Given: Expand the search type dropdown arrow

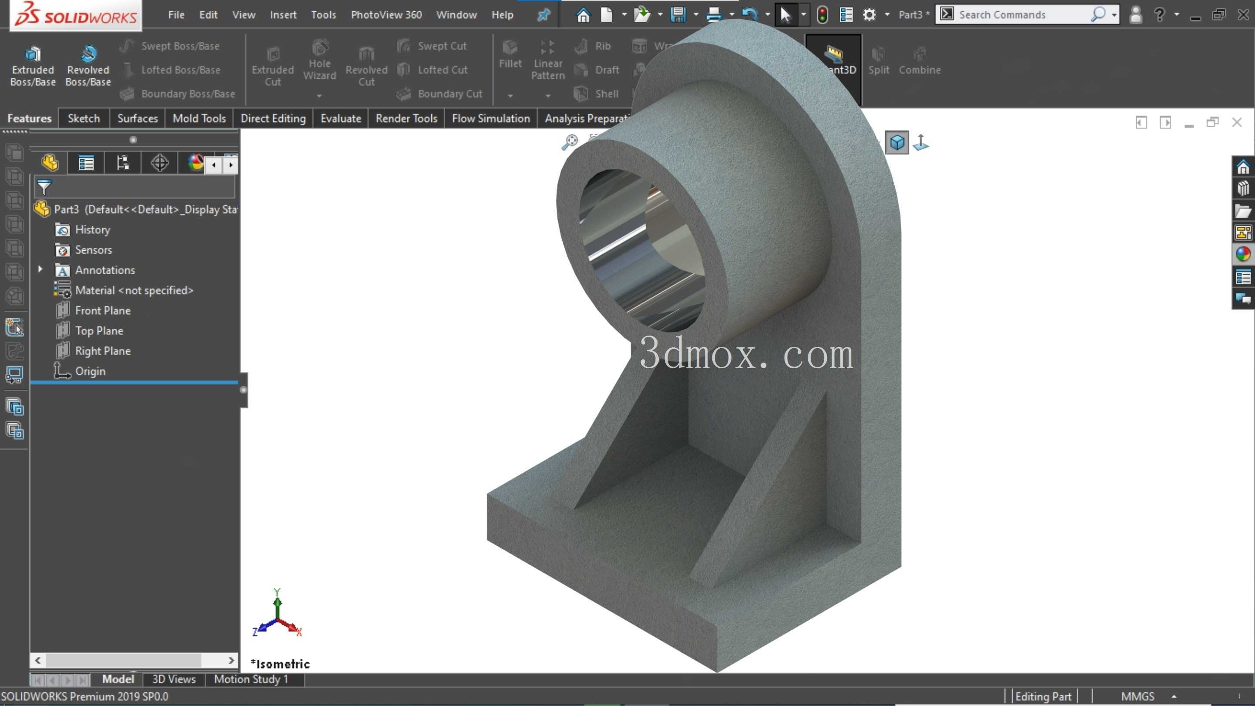Looking at the screenshot, I should 1114,16.
